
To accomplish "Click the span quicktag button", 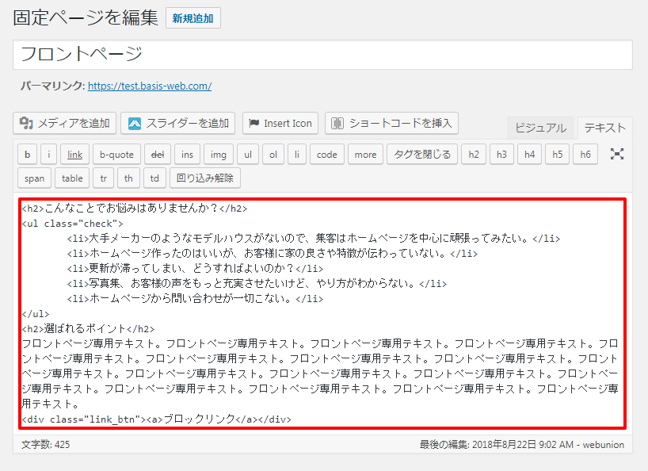I will coord(34,178).
